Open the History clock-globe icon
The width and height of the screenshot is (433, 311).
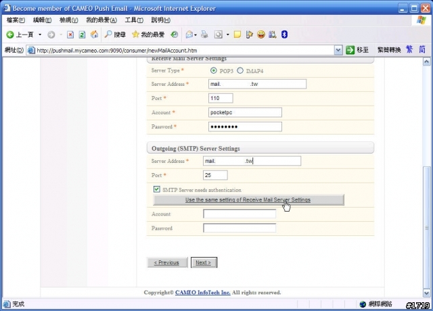click(x=175, y=34)
